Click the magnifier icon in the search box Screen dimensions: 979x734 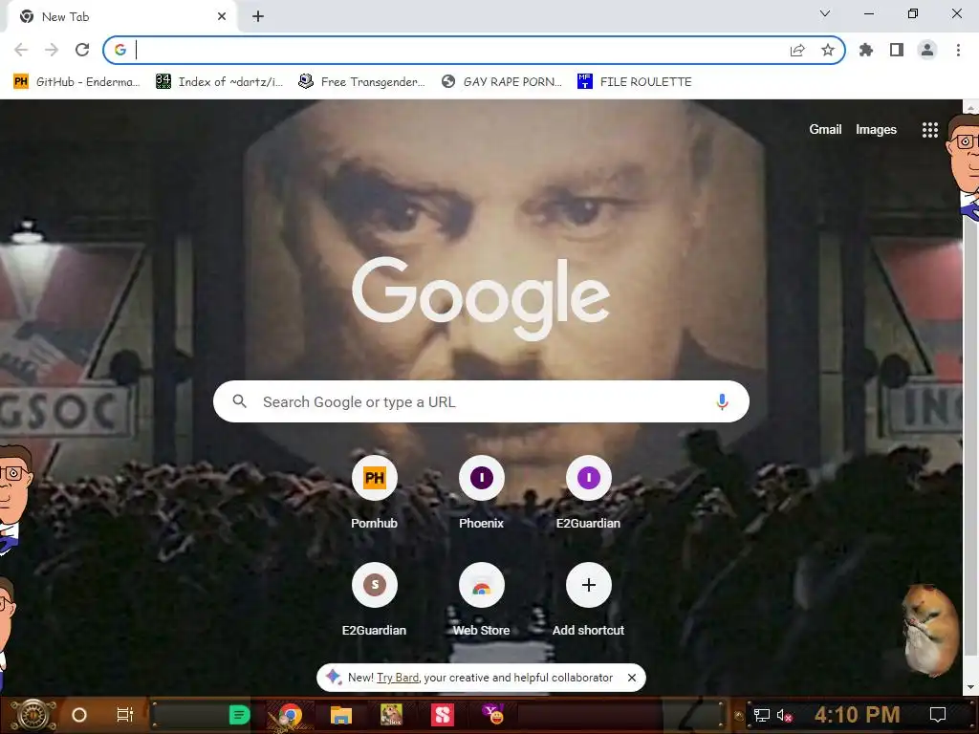click(240, 401)
